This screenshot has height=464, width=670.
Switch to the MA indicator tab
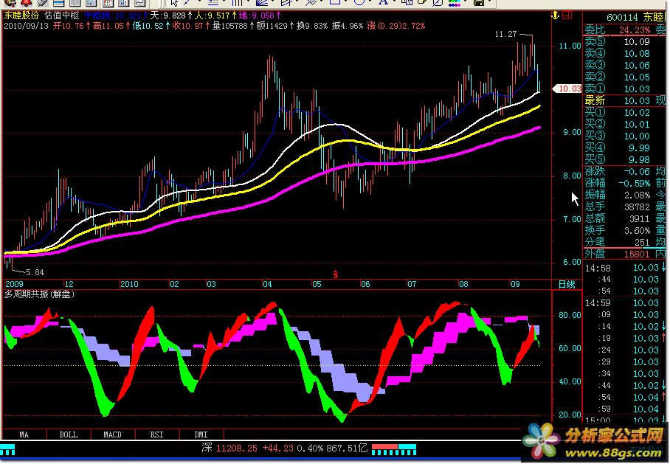(24, 434)
